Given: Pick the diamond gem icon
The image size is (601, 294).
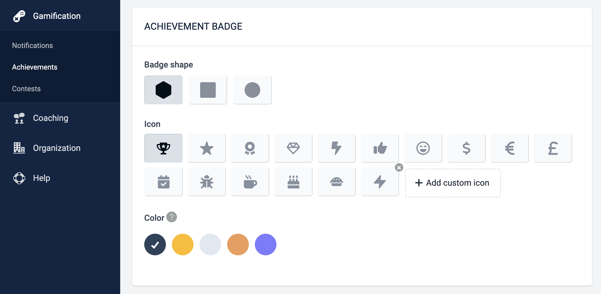Looking at the screenshot, I should tap(293, 148).
